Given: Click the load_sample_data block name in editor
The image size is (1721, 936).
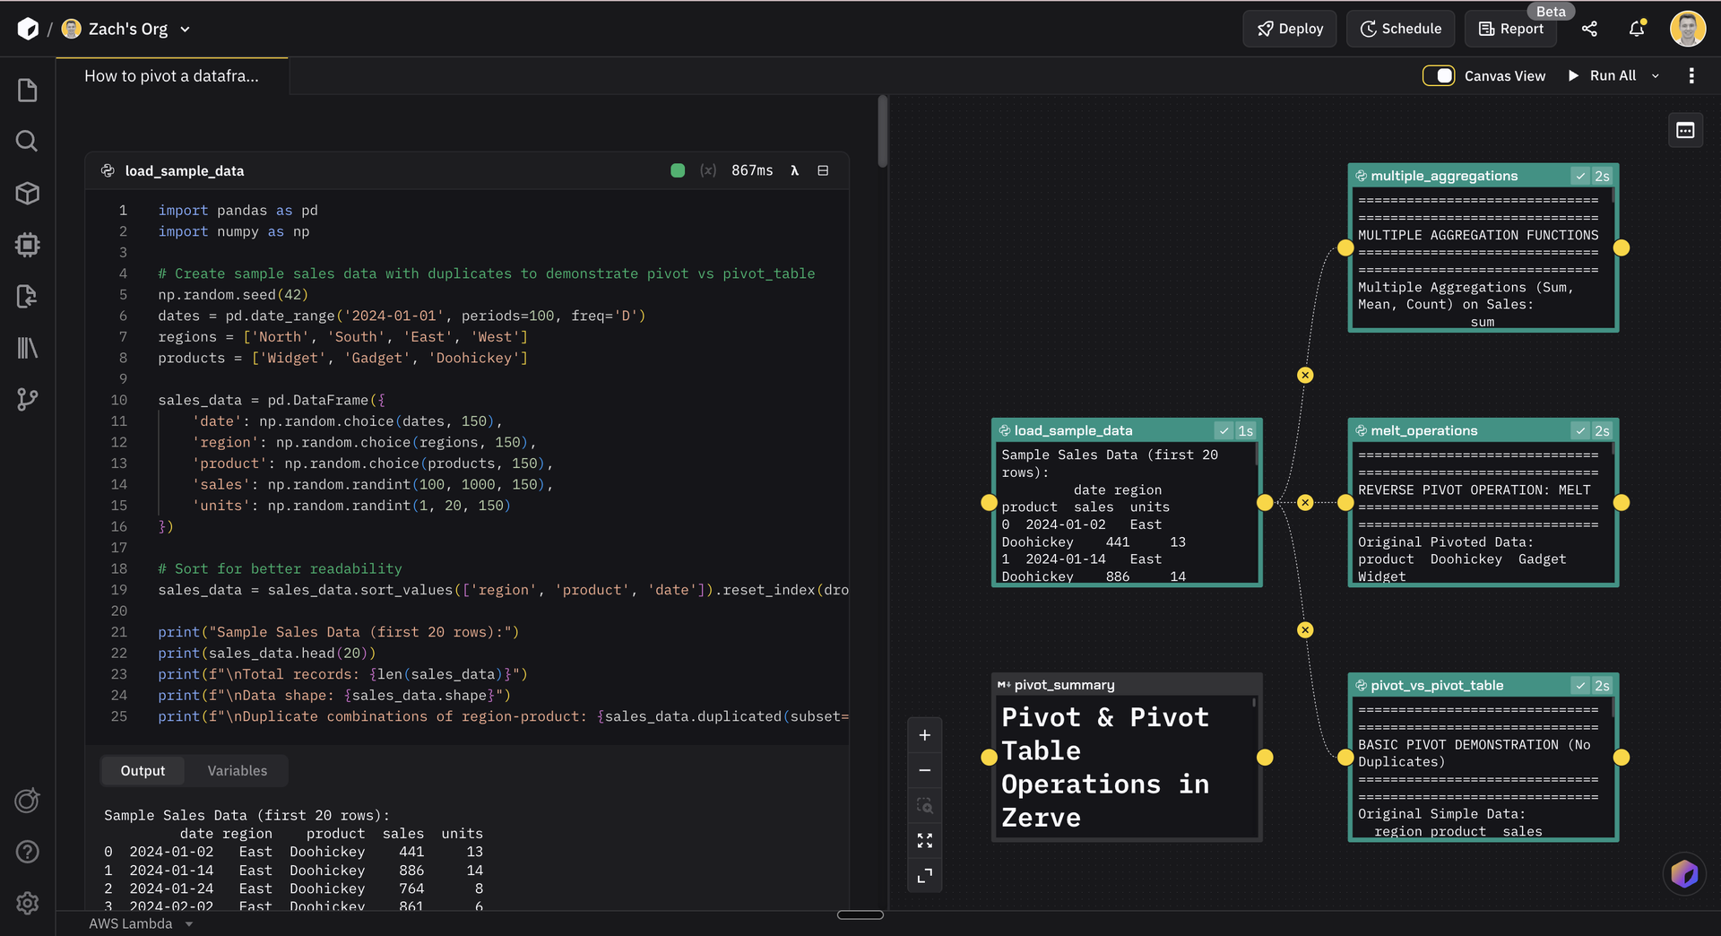Looking at the screenshot, I should tap(184, 170).
